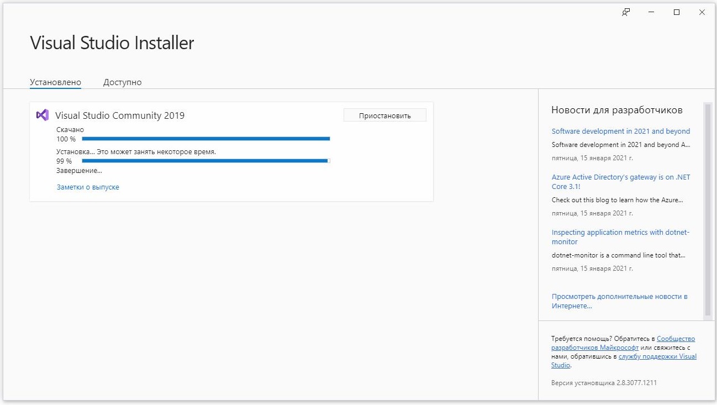The width and height of the screenshot is (717, 405).
Task: Click the Новости для разработчиков heading
Action: coord(617,110)
